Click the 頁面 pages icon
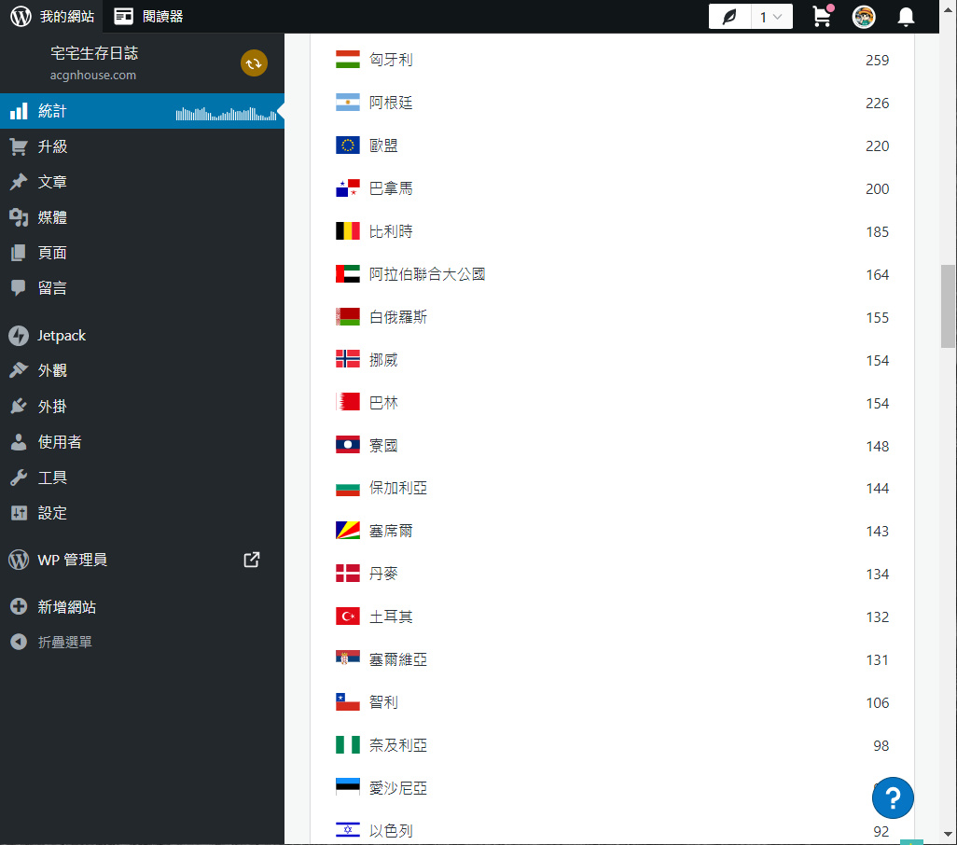957x845 pixels. [x=19, y=253]
